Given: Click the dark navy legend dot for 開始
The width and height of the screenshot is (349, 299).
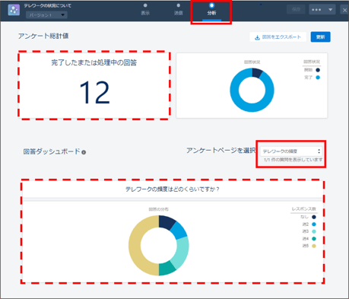Looking at the screenshot, I should (318, 70).
